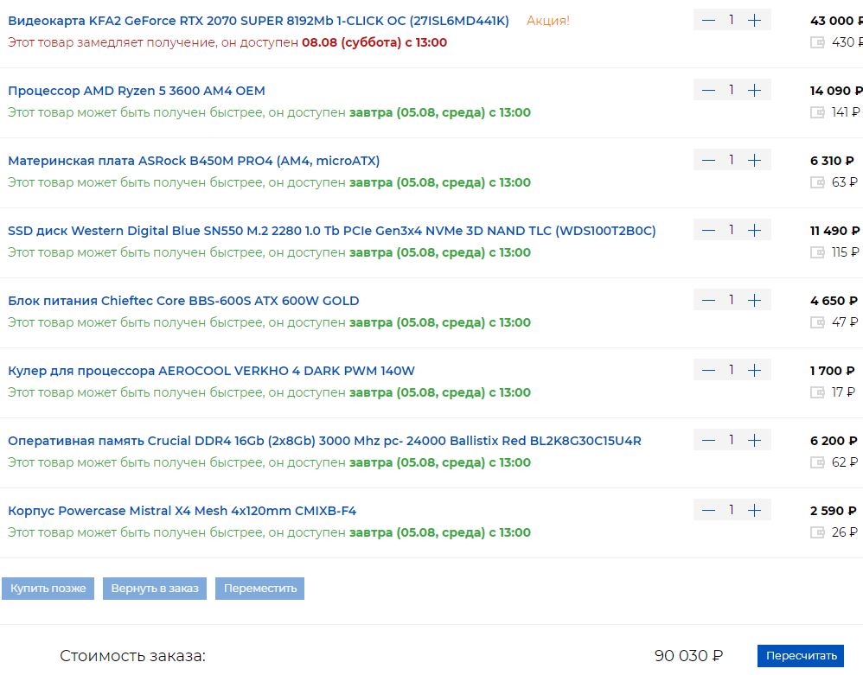Click quantity field of Crucial DDR4 memory row

(x=732, y=440)
